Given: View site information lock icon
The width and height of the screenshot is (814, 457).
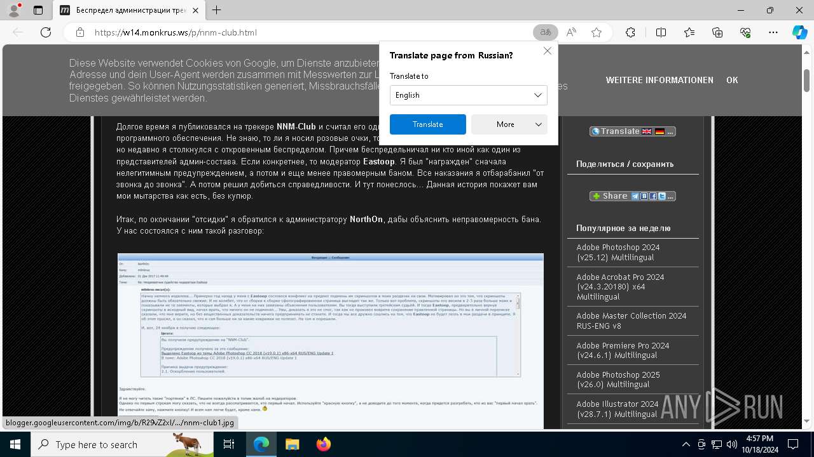Looking at the screenshot, I should [x=80, y=32].
